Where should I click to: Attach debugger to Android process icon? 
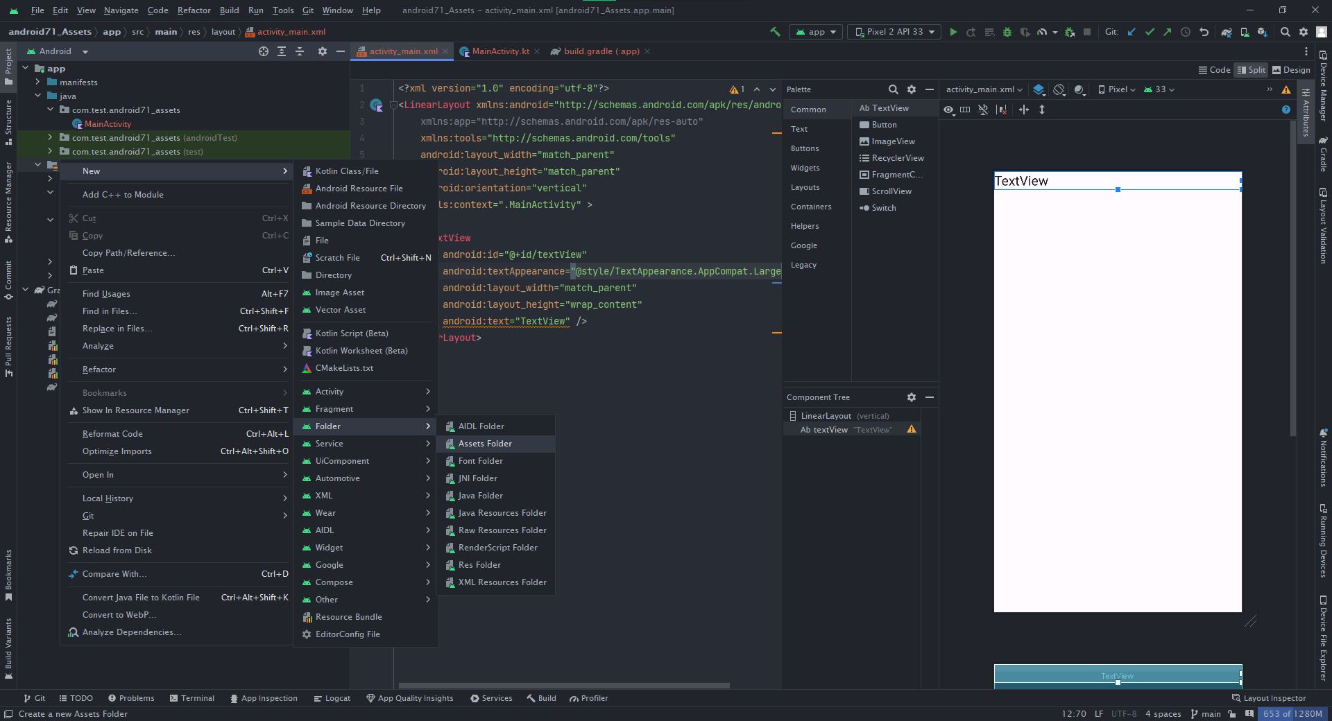click(1069, 32)
